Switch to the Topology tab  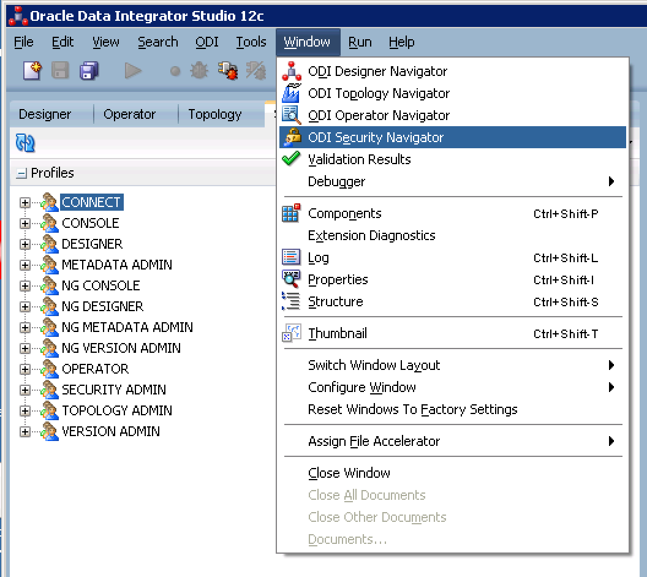(214, 115)
